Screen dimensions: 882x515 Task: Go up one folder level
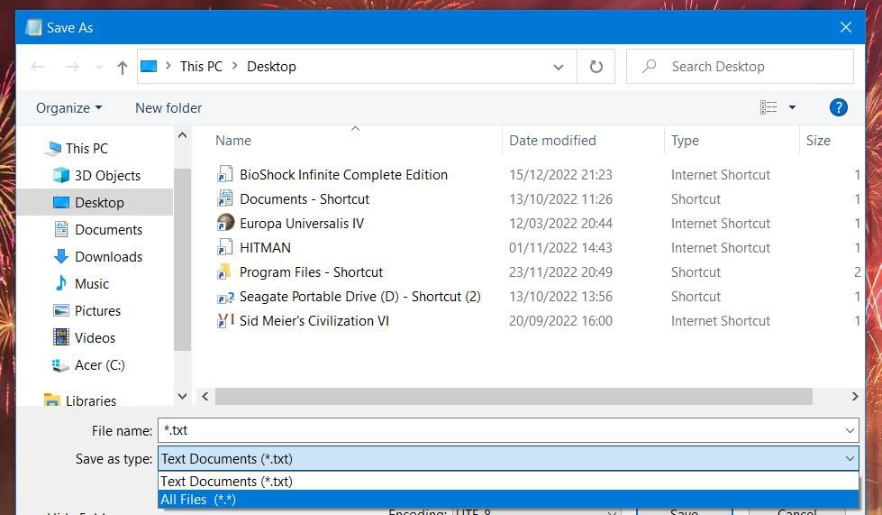(x=122, y=68)
